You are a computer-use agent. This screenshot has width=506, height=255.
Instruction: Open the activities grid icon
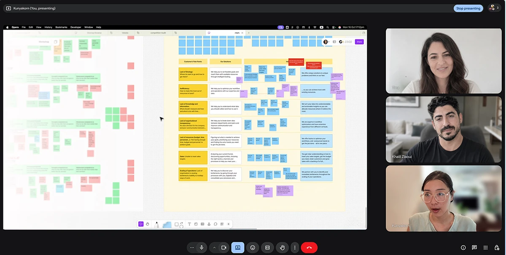click(485, 247)
